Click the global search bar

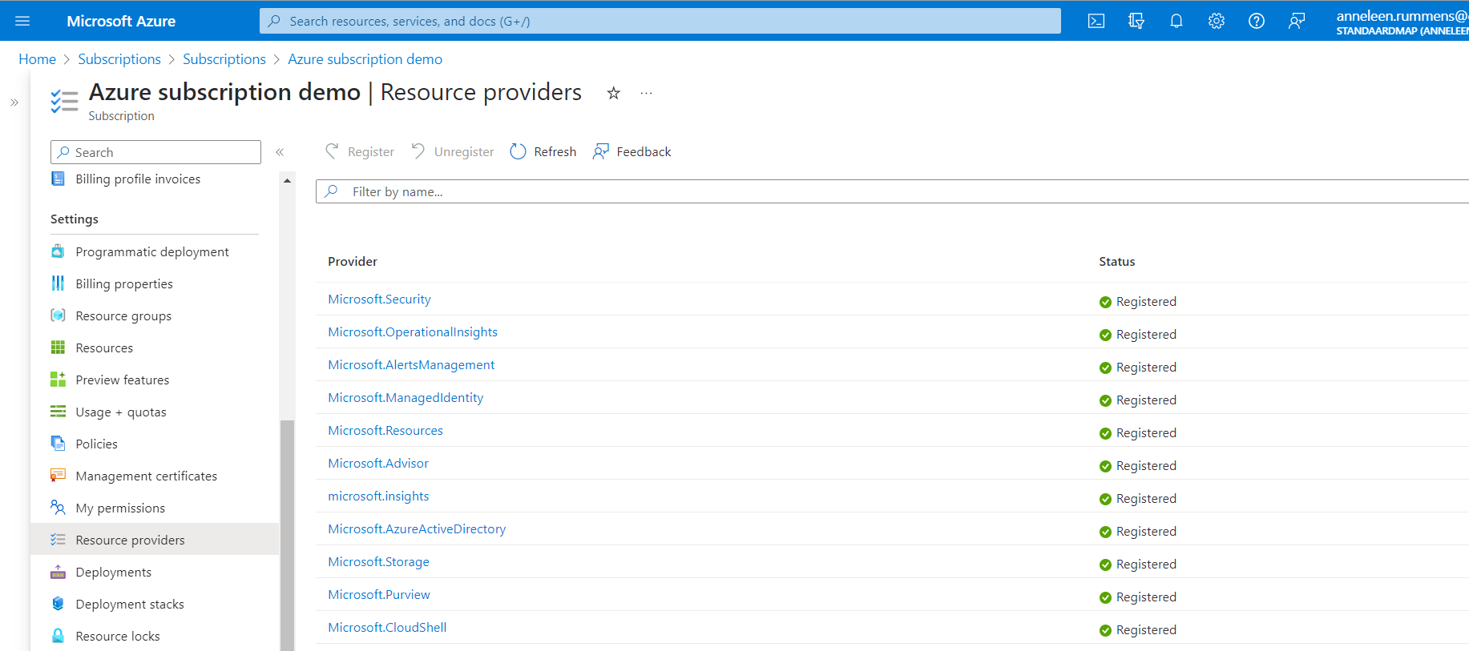[x=660, y=21]
